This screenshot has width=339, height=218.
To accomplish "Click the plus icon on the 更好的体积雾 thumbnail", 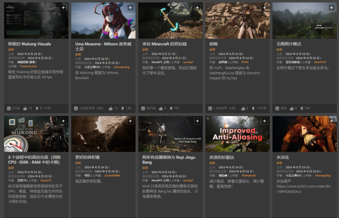I will 130,121.
